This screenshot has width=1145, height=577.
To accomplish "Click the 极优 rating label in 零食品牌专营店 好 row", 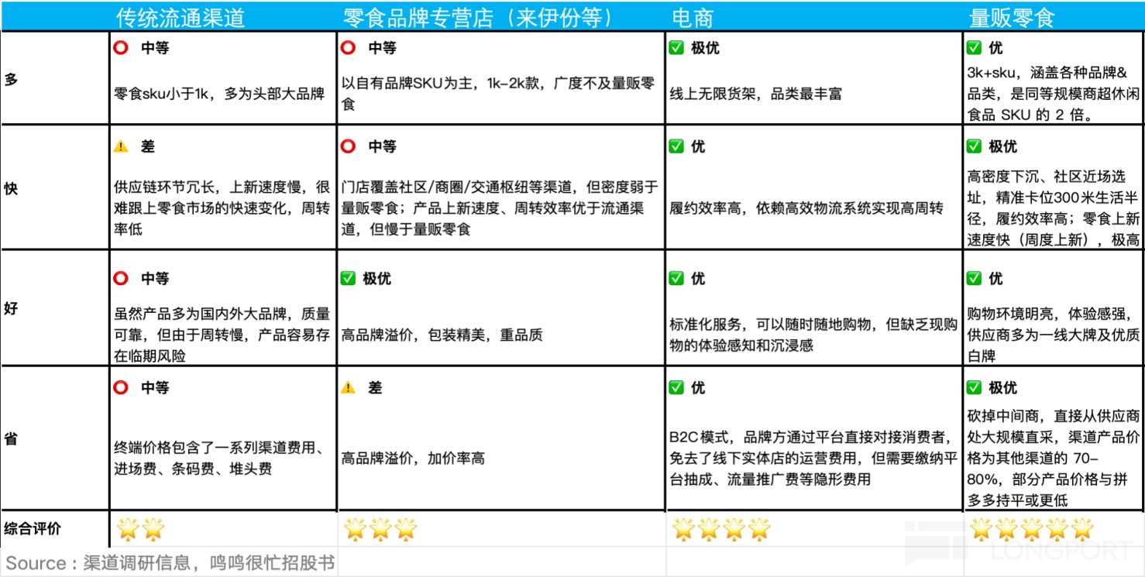I will [x=377, y=278].
